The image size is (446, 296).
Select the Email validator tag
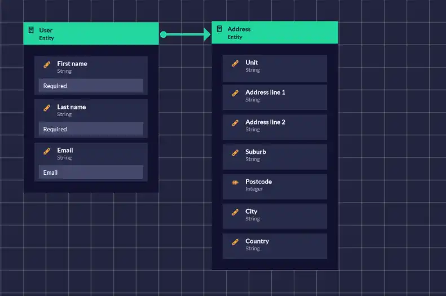tap(91, 173)
